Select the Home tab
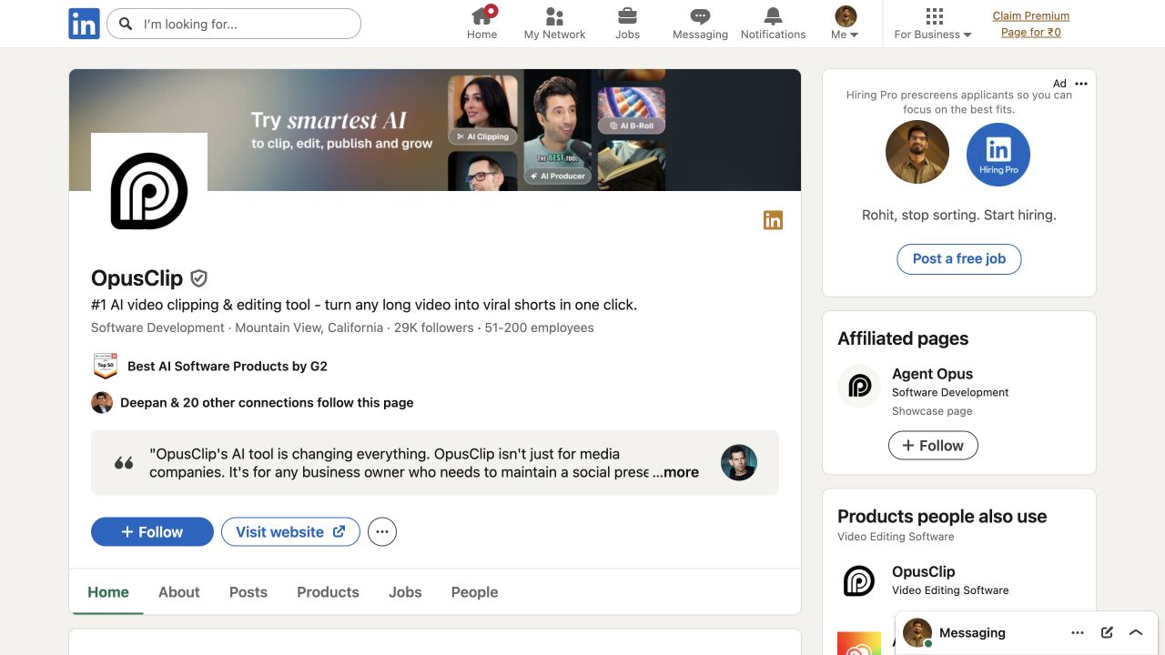Image resolution: width=1165 pixels, height=655 pixels. pyautogui.click(x=108, y=592)
